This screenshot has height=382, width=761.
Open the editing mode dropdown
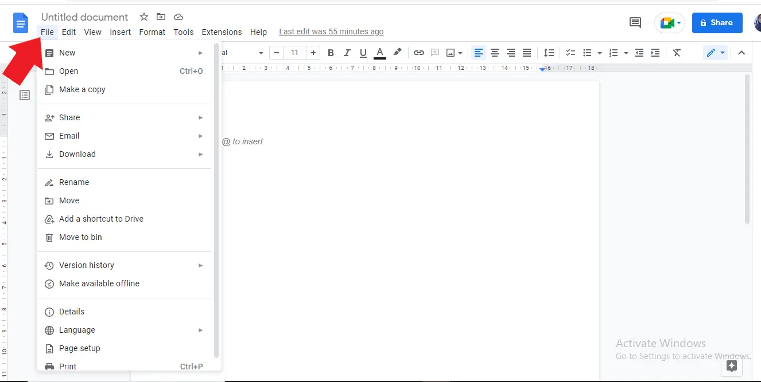coord(715,52)
